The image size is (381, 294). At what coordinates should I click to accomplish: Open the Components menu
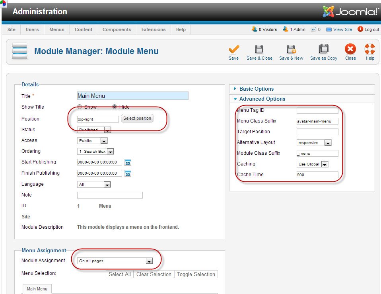click(117, 29)
